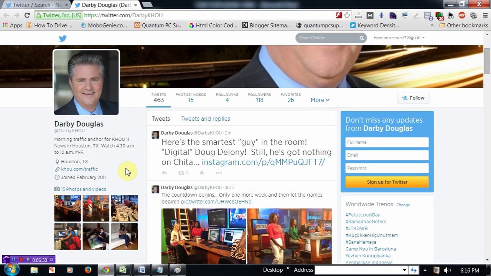This screenshot has width=491, height=276.
Task: Reply to the Doug Delony tweet
Action: click(x=164, y=173)
